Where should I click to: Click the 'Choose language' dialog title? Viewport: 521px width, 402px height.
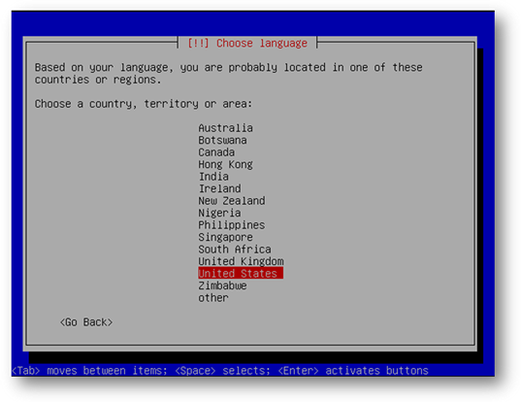pos(247,44)
